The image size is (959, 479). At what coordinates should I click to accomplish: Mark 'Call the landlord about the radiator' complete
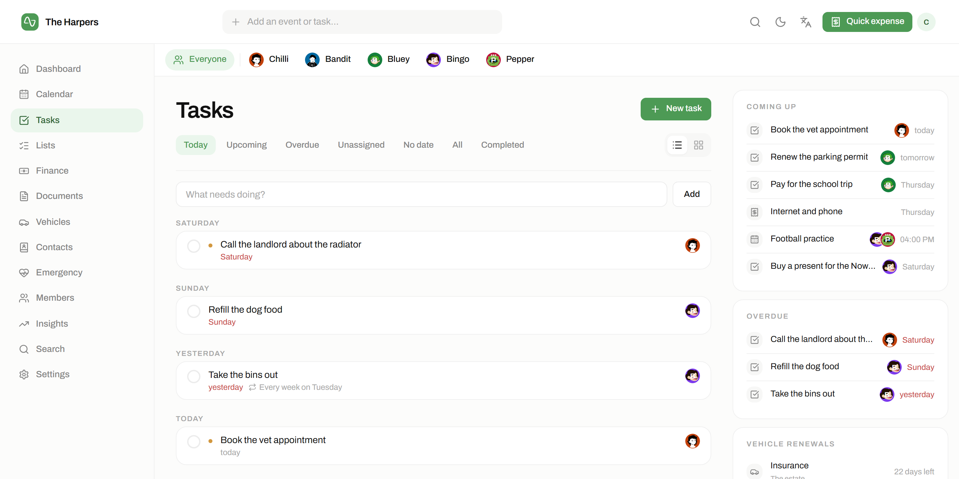click(x=193, y=246)
